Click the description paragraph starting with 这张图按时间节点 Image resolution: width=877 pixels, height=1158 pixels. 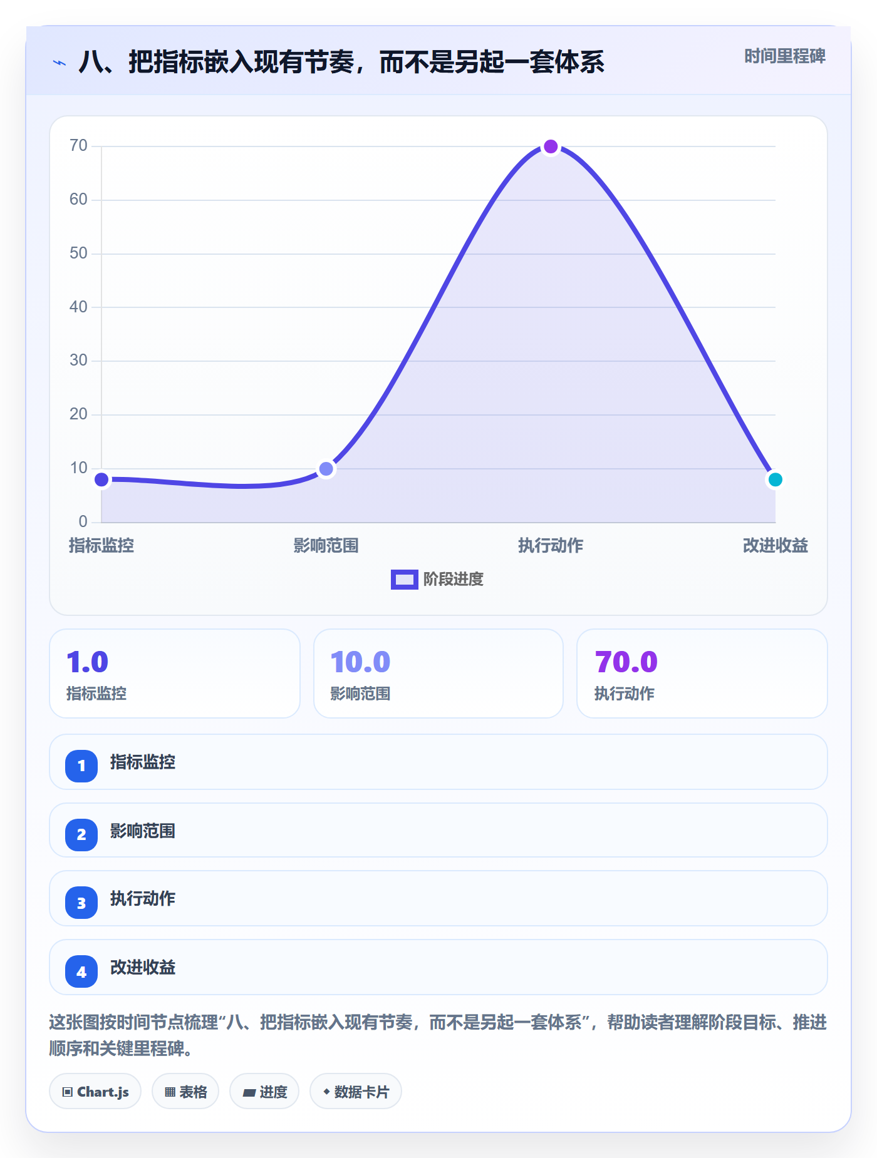438,1035
